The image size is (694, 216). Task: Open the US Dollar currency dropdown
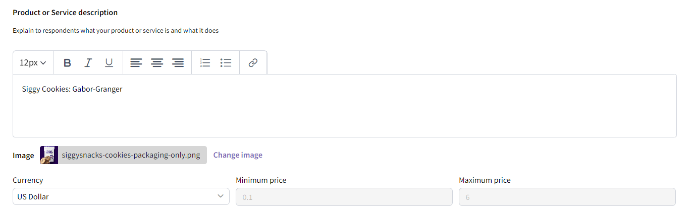click(x=121, y=197)
